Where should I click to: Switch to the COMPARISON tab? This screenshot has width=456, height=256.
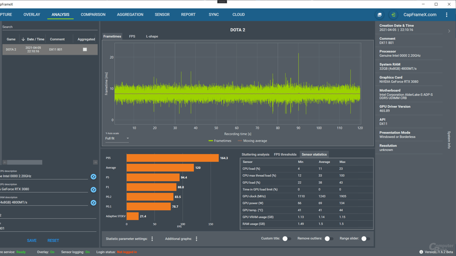93,15
